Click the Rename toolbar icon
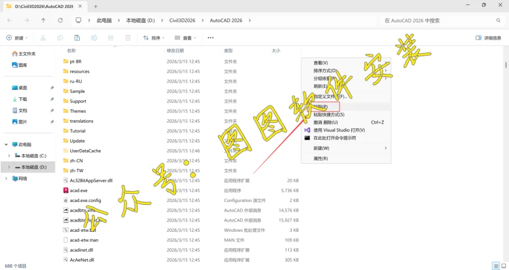 coord(94,38)
